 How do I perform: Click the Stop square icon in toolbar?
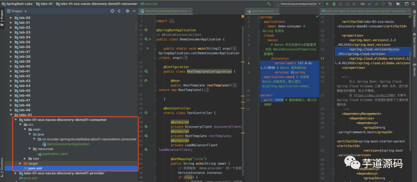pyautogui.click(x=354, y=4)
